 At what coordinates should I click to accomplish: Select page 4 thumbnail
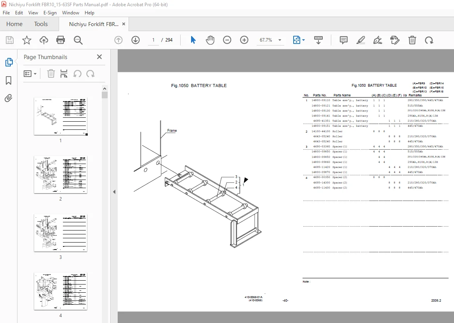click(61, 291)
